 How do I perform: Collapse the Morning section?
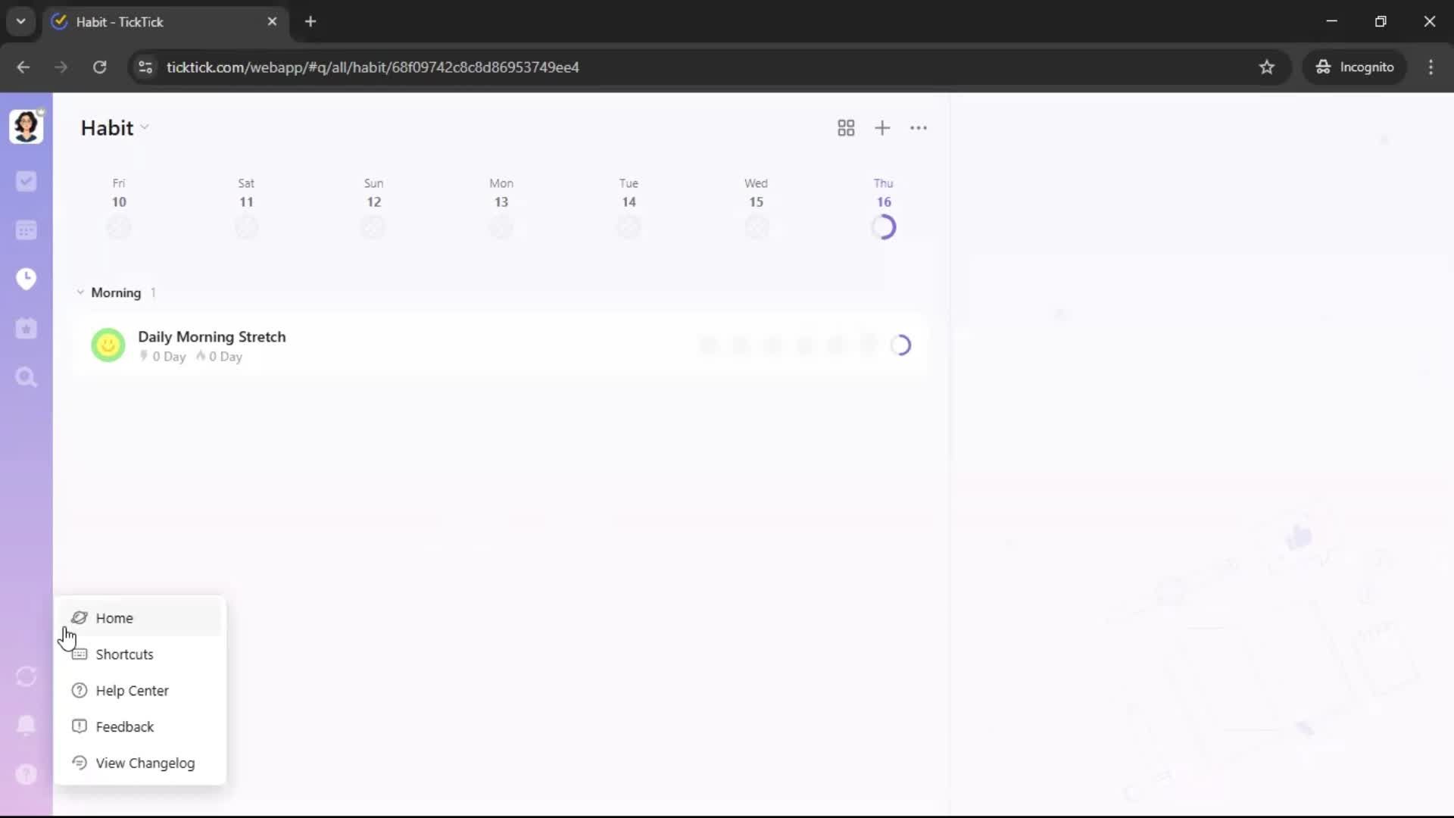[80, 292]
